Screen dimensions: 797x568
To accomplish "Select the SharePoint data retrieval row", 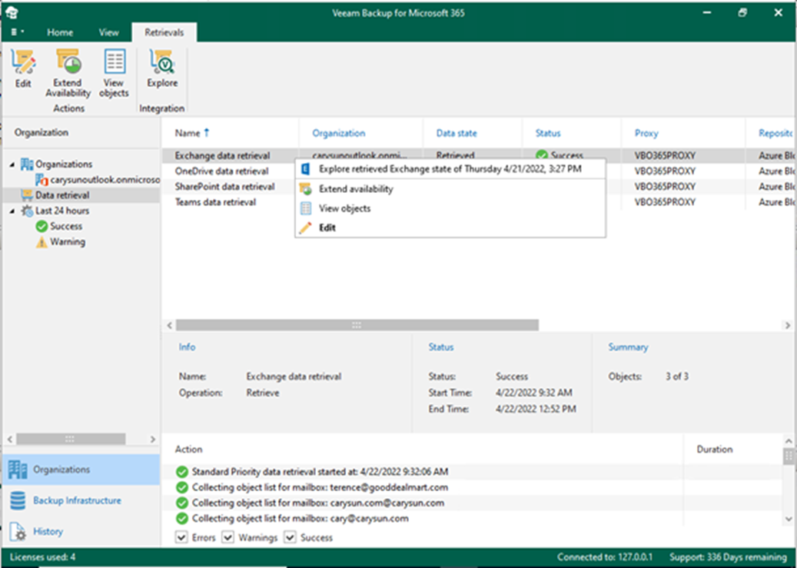I will [224, 187].
